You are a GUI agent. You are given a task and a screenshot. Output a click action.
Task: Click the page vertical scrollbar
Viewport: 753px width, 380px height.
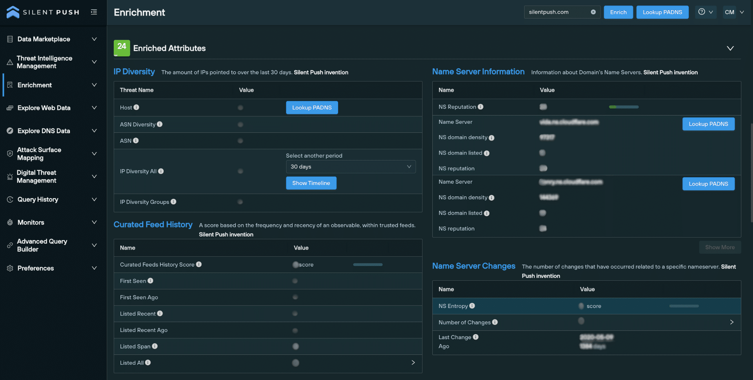751,172
